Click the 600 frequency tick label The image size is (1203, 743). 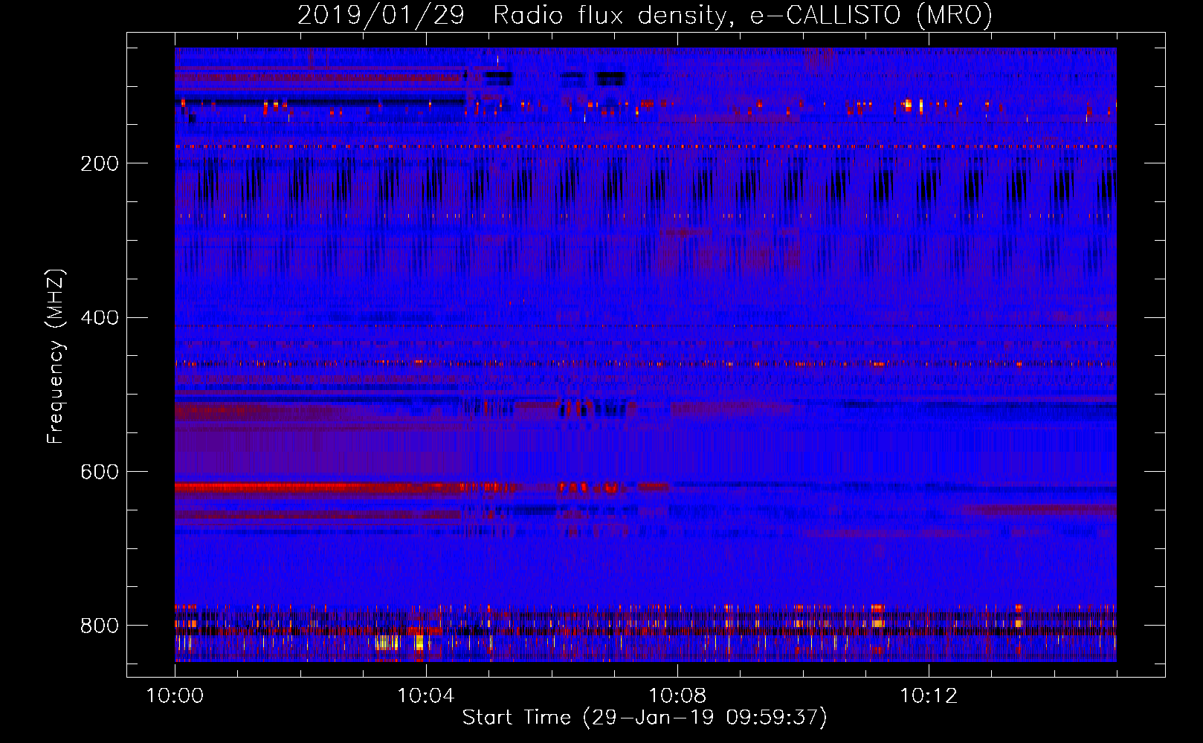pos(100,472)
